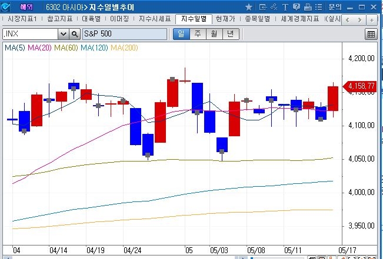Click the 04/19 date axis label

tap(95, 250)
